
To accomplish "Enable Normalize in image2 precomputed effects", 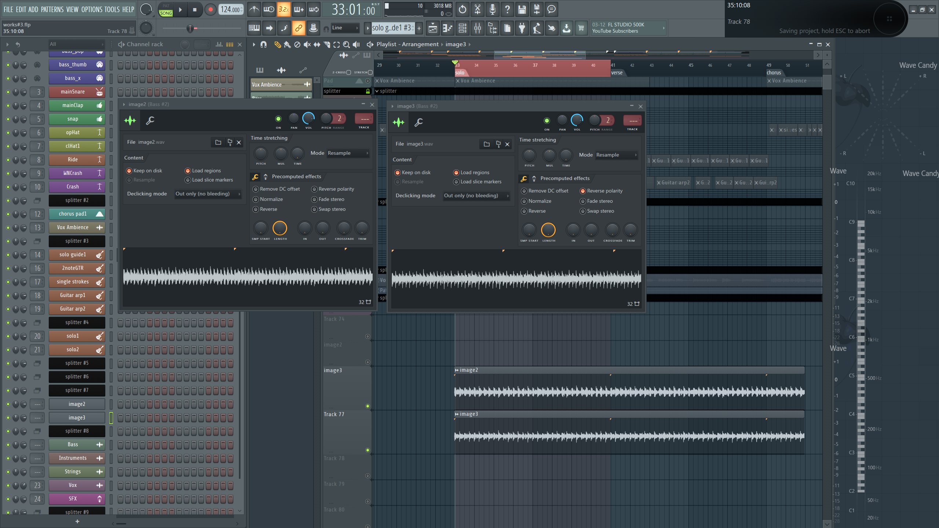I will (x=256, y=199).
